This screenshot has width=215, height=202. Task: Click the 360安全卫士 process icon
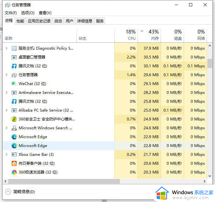14,119
